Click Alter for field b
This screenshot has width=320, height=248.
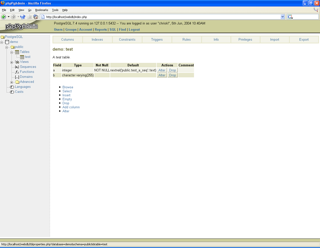click(162, 75)
